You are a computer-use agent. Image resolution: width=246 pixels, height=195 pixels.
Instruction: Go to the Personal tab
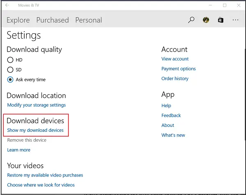click(89, 20)
